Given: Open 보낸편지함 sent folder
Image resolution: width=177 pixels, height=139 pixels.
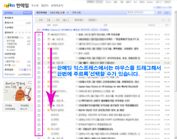Looking at the screenshot, I should 10,54.
